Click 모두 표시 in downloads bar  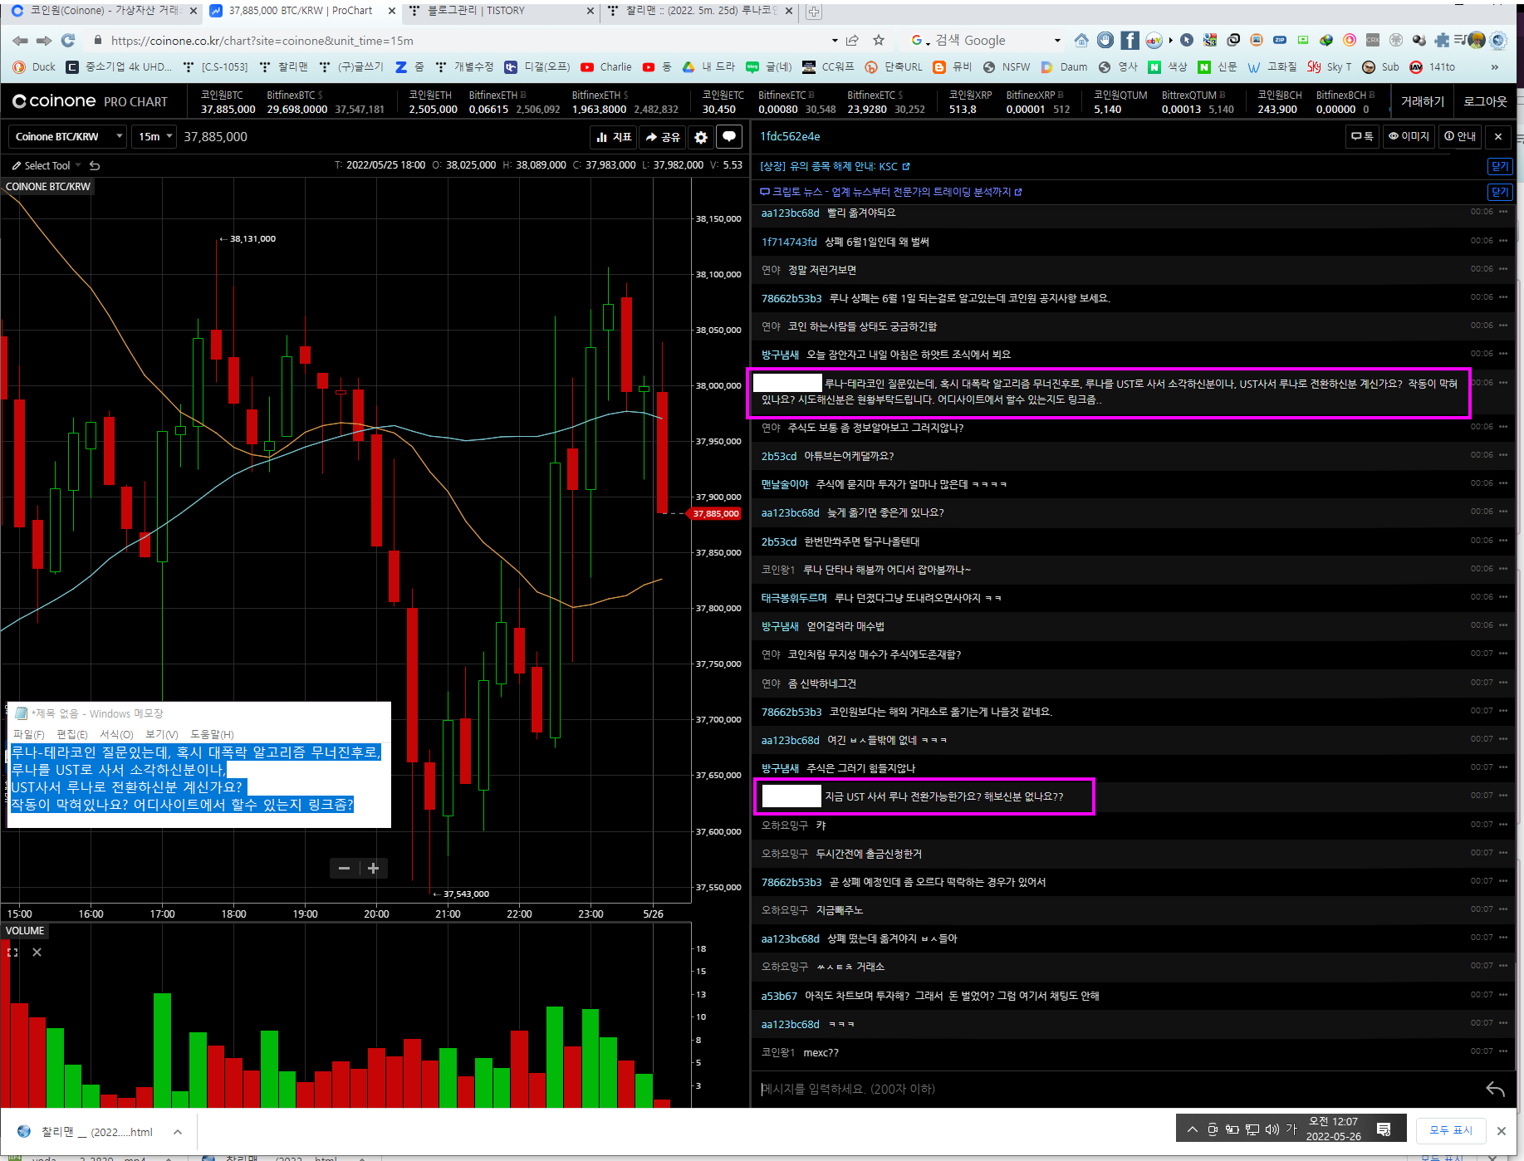tap(1451, 1130)
